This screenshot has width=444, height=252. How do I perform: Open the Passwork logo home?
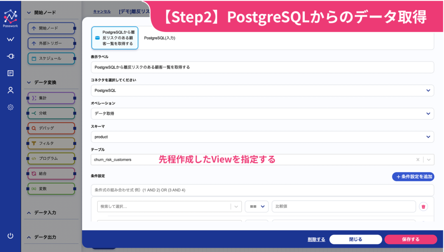click(10, 18)
